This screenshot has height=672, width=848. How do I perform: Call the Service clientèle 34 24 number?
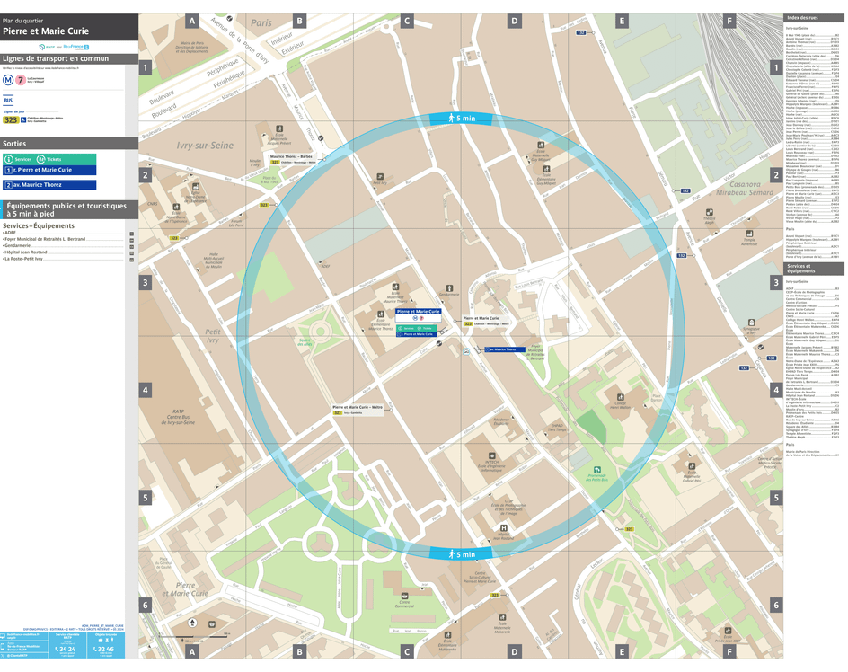pyautogui.click(x=67, y=649)
